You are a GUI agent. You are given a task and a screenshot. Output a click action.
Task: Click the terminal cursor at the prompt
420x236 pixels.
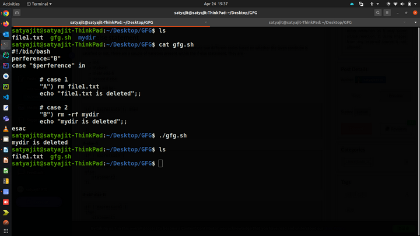160,164
